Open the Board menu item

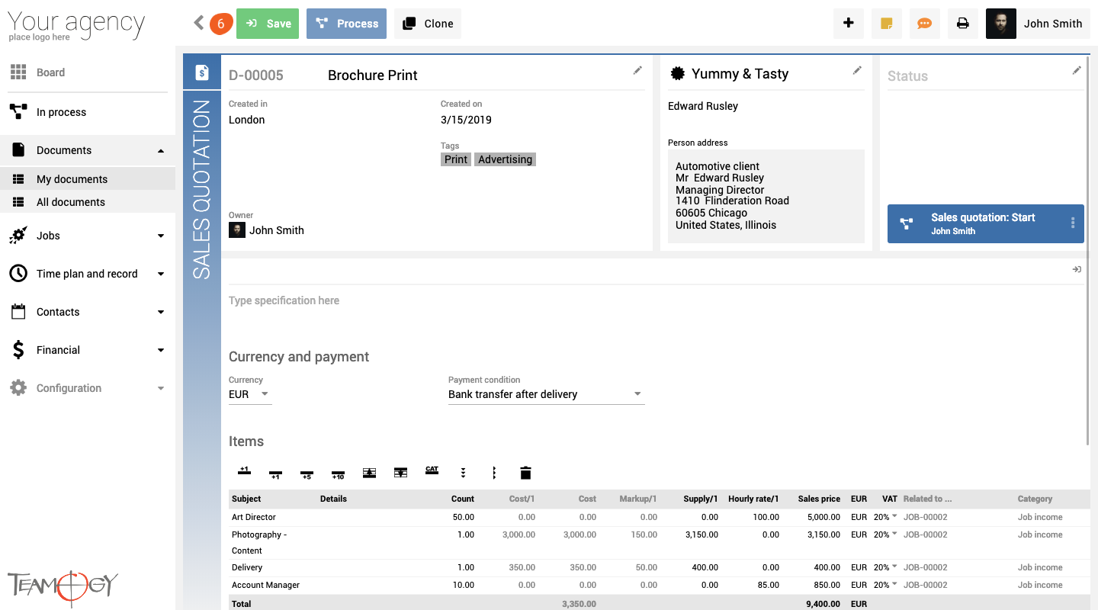click(x=88, y=72)
